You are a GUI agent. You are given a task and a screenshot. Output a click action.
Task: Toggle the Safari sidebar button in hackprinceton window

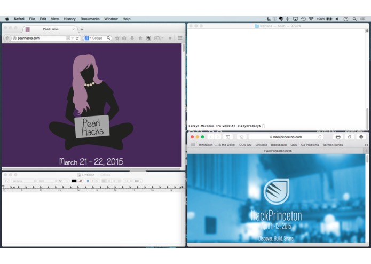tap(228, 137)
